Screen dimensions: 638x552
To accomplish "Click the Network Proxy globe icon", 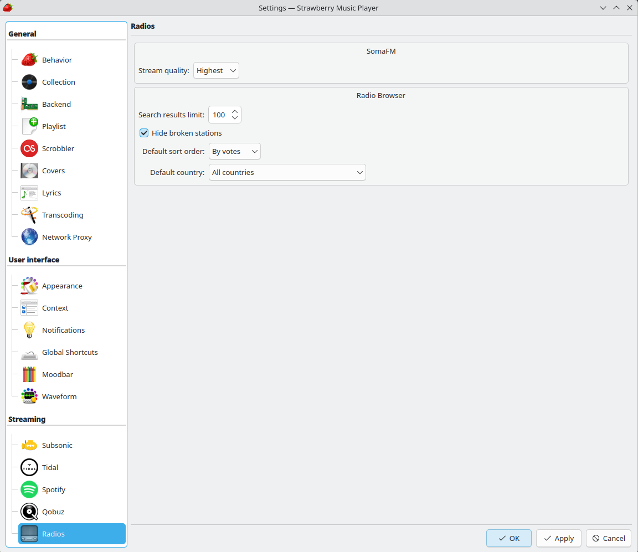I will pos(29,237).
